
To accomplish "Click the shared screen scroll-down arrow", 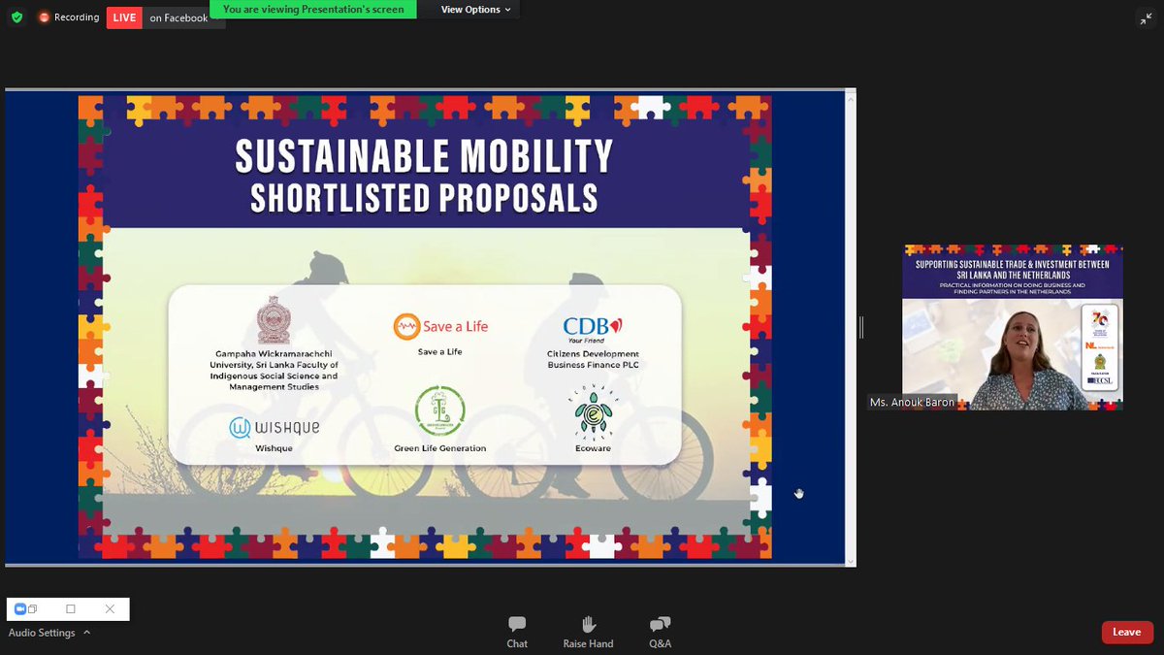I will coord(851,561).
